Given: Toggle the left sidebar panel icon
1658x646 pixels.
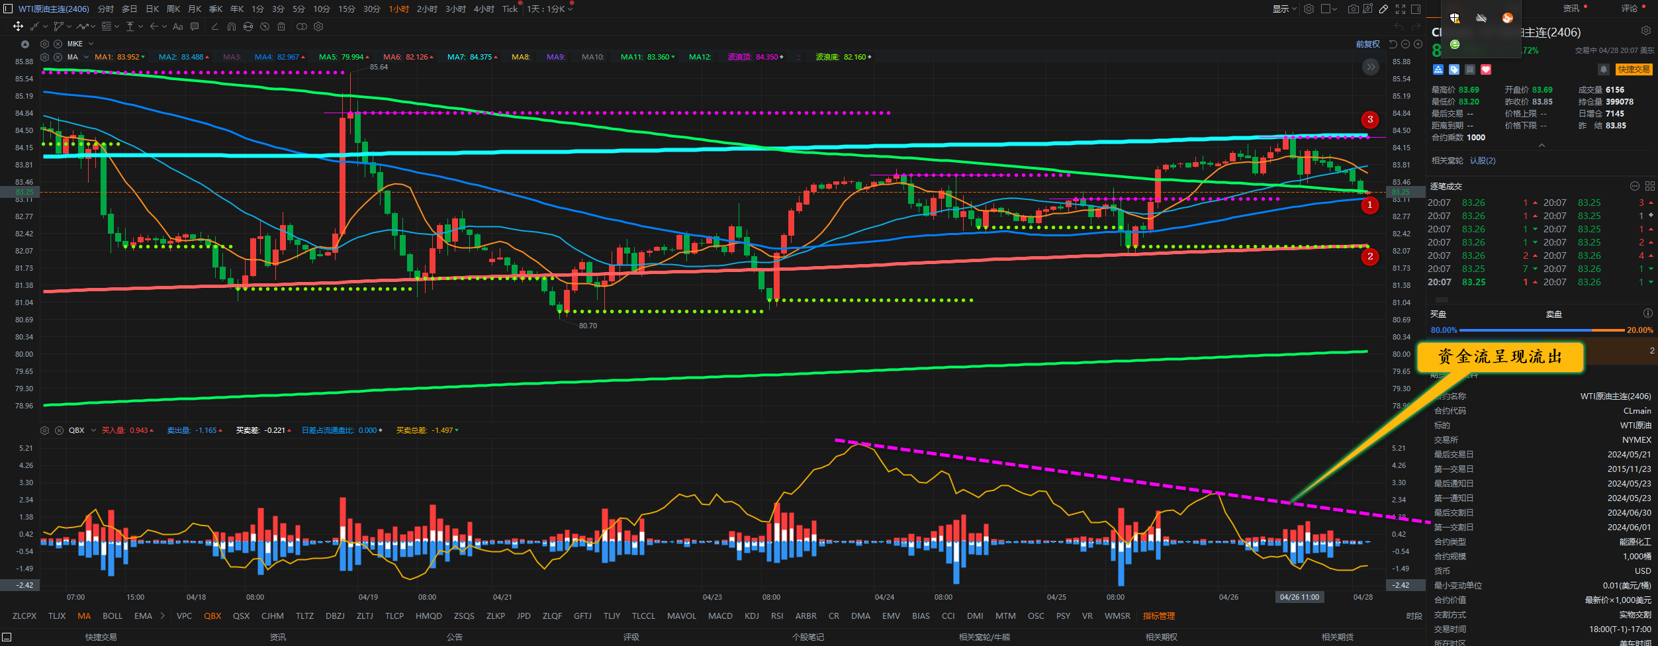Looking at the screenshot, I should [8, 9].
